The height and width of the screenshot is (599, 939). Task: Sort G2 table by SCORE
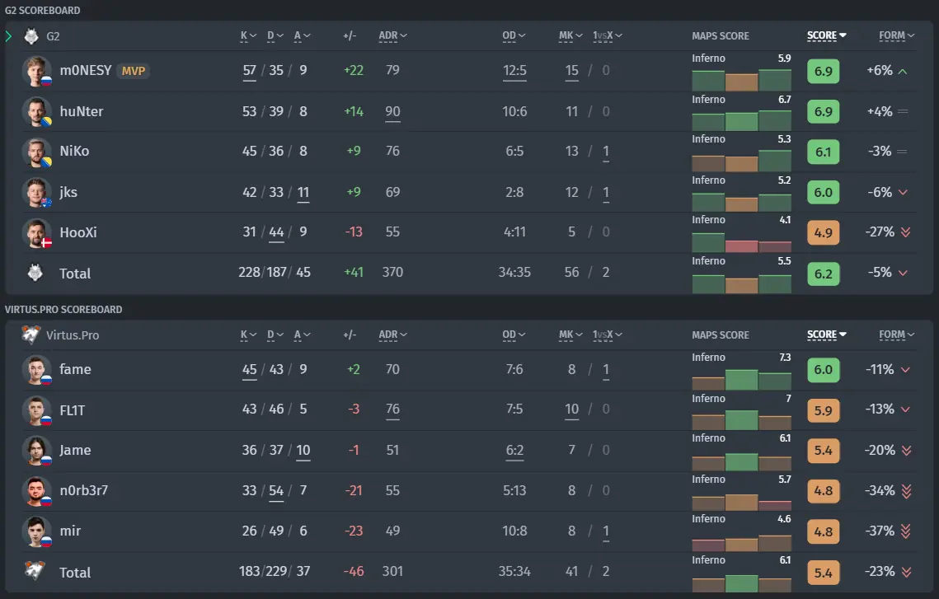coord(826,36)
